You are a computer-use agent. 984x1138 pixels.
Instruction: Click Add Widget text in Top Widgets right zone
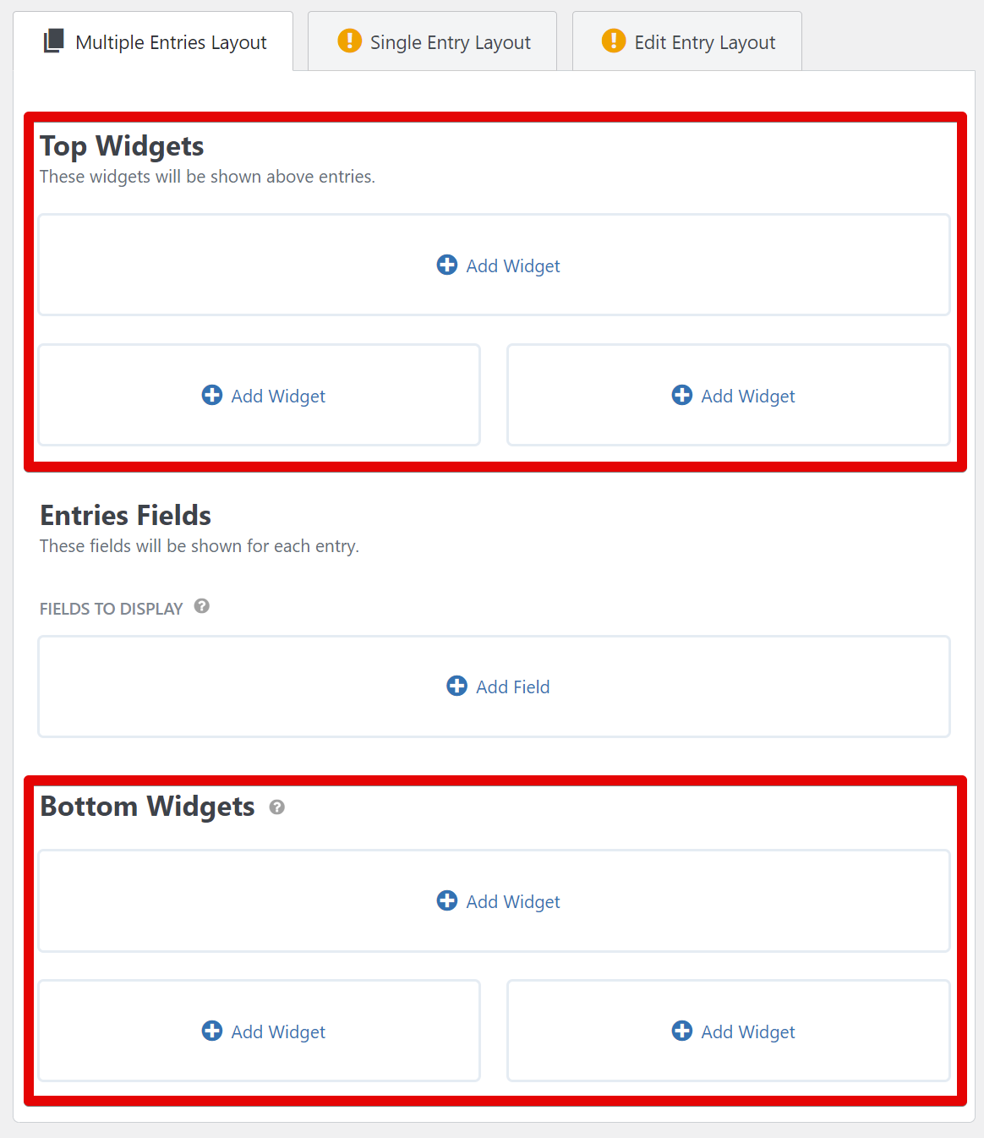748,397
